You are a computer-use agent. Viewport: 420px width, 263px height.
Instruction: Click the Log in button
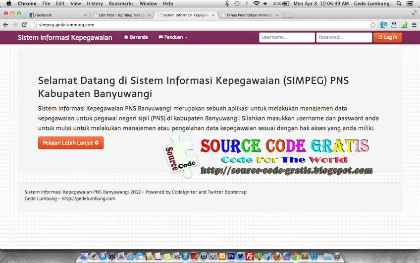[388, 37]
